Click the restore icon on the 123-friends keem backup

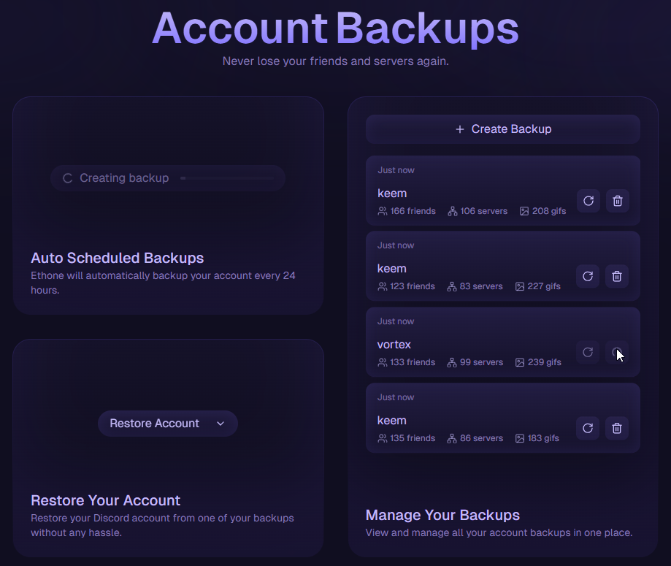pyautogui.click(x=588, y=276)
